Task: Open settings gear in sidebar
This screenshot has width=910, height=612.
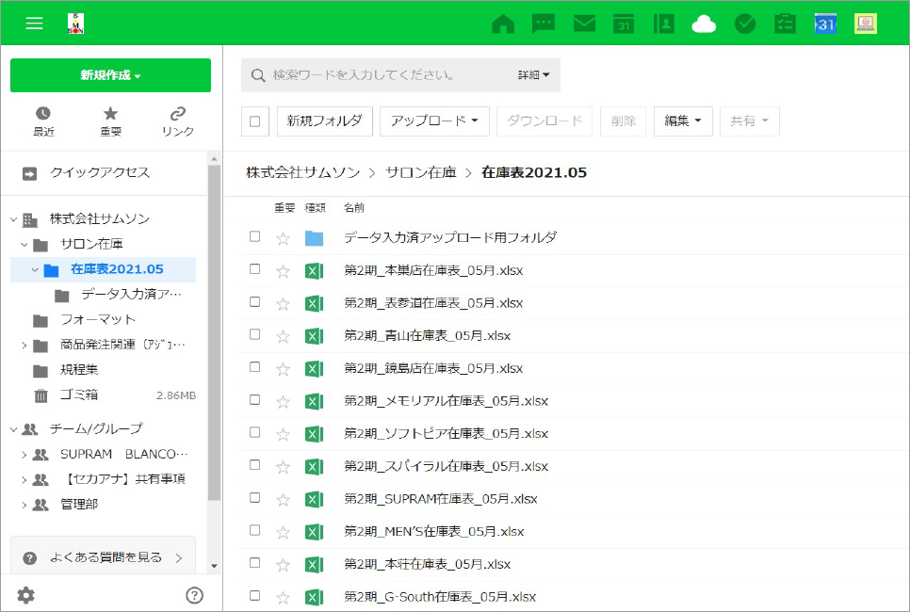Action: coord(26,595)
